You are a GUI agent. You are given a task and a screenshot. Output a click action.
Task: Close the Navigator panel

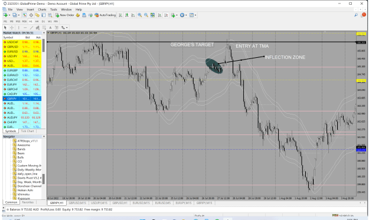44,137
